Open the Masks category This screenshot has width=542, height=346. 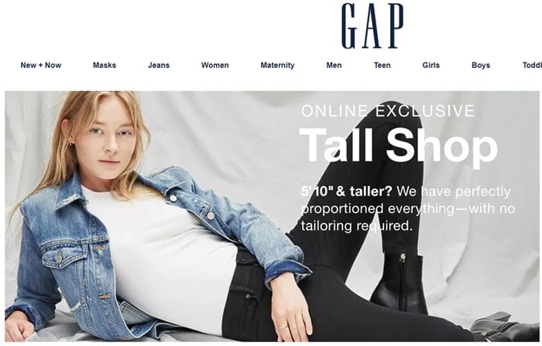tap(105, 65)
